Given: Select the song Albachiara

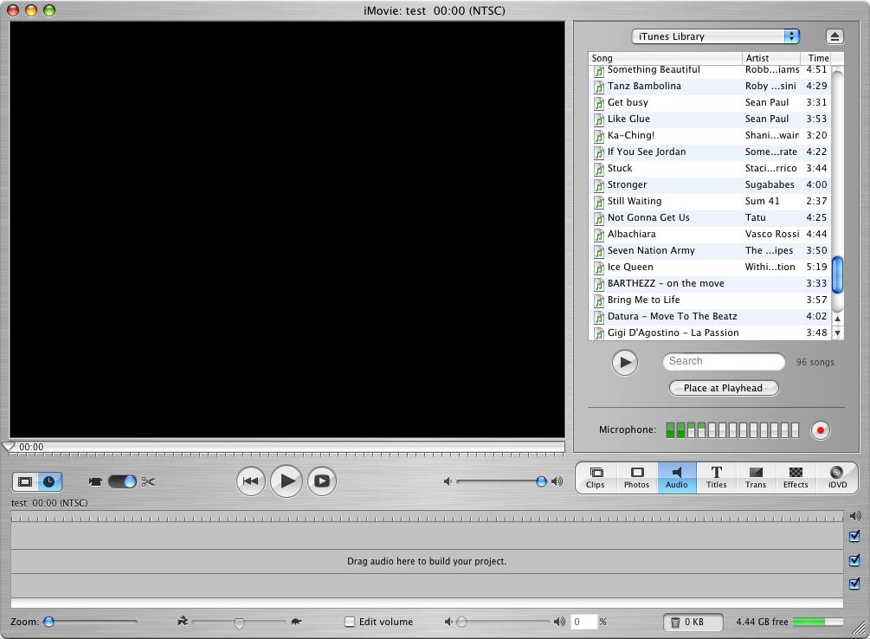Looking at the screenshot, I should tap(710, 235).
